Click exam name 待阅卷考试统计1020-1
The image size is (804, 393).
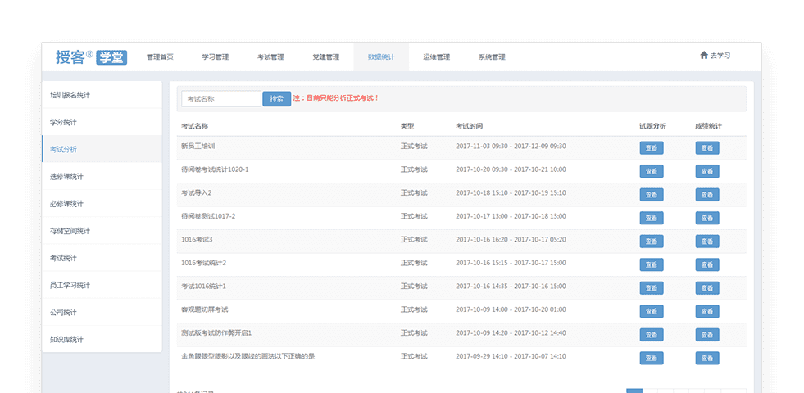point(215,169)
